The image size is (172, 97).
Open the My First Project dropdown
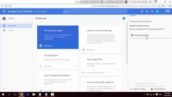tap(41, 11)
